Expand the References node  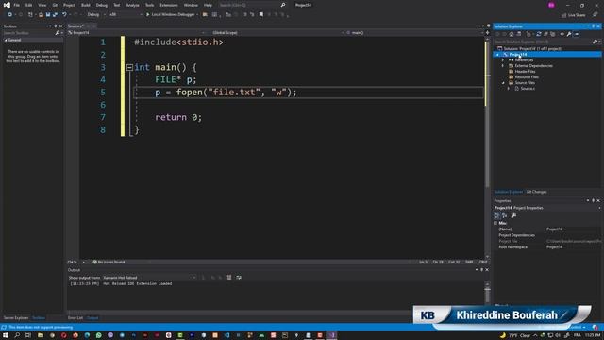[503, 60]
